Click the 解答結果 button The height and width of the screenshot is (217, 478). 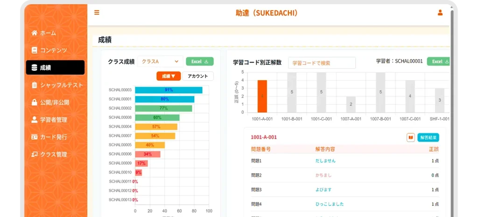tap(428, 137)
